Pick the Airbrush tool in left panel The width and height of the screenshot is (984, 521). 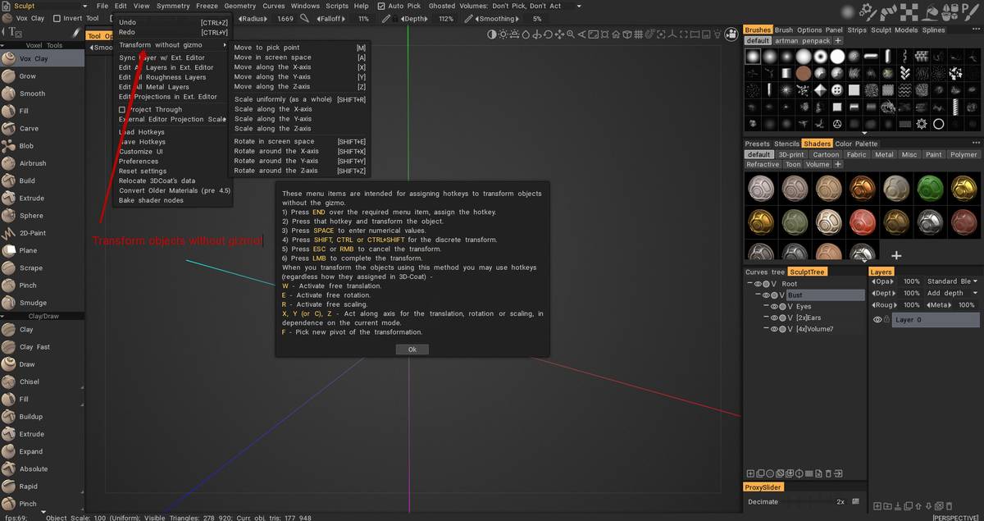pyautogui.click(x=33, y=163)
